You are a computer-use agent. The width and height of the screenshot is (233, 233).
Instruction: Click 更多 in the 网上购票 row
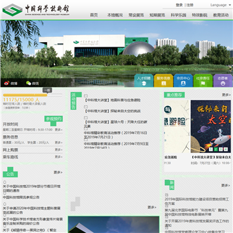pos(58,150)
